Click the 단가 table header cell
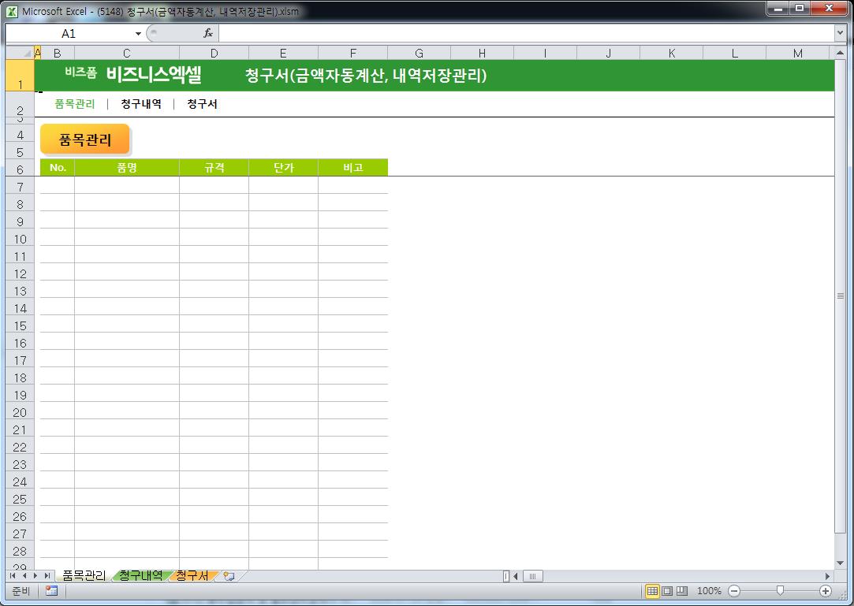The width and height of the screenshot is (854, 606). [x=283, y=168]
